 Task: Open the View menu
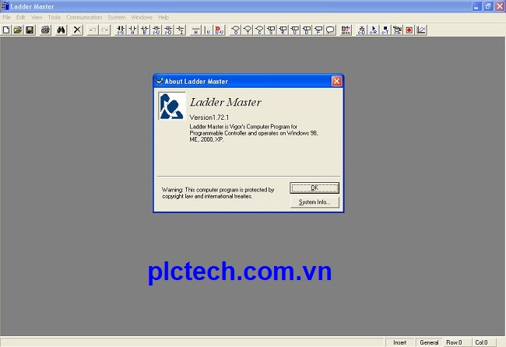click(37, 17)
